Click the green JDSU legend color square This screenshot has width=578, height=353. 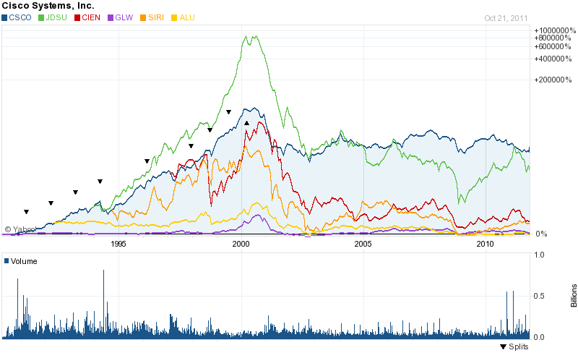pyautogui.click(x=41, y=18)
